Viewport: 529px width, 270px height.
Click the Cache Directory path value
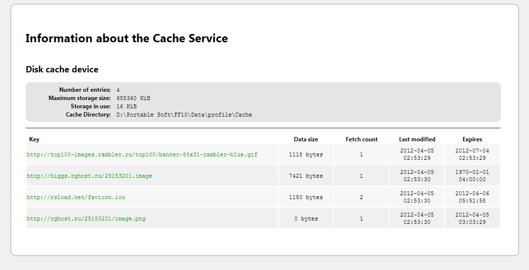184,115
